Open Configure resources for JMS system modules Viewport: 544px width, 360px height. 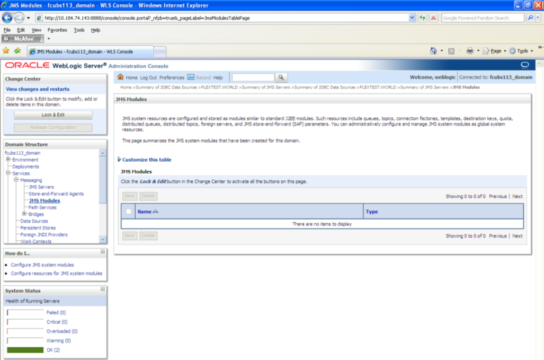(x=57, y=274)
